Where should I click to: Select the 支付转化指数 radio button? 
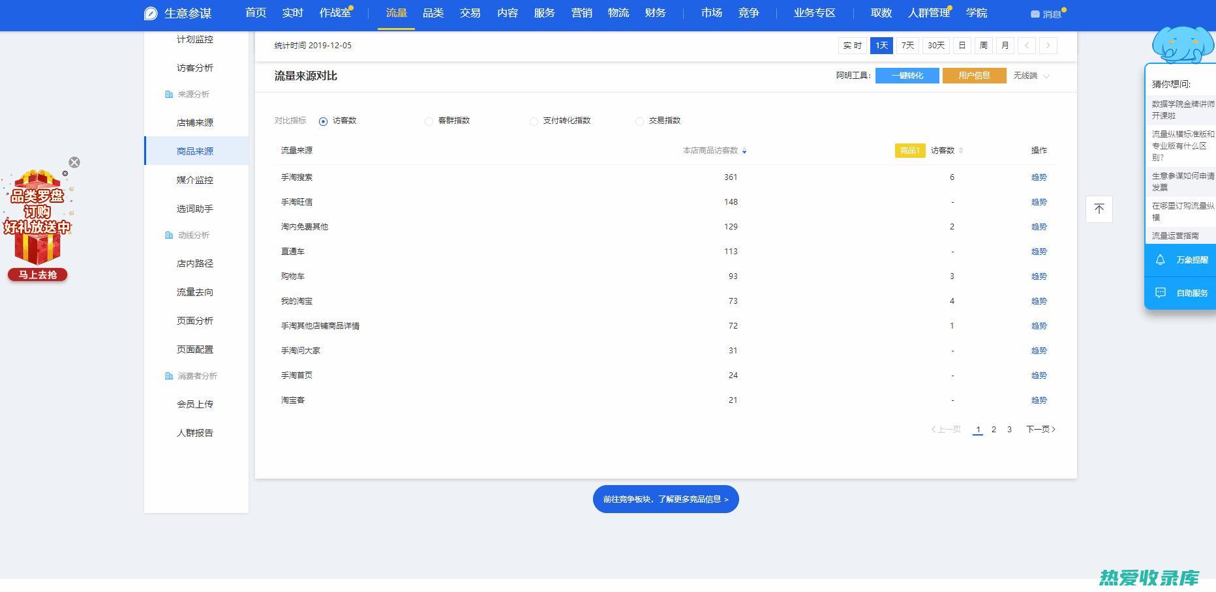[x=534, y=121]
